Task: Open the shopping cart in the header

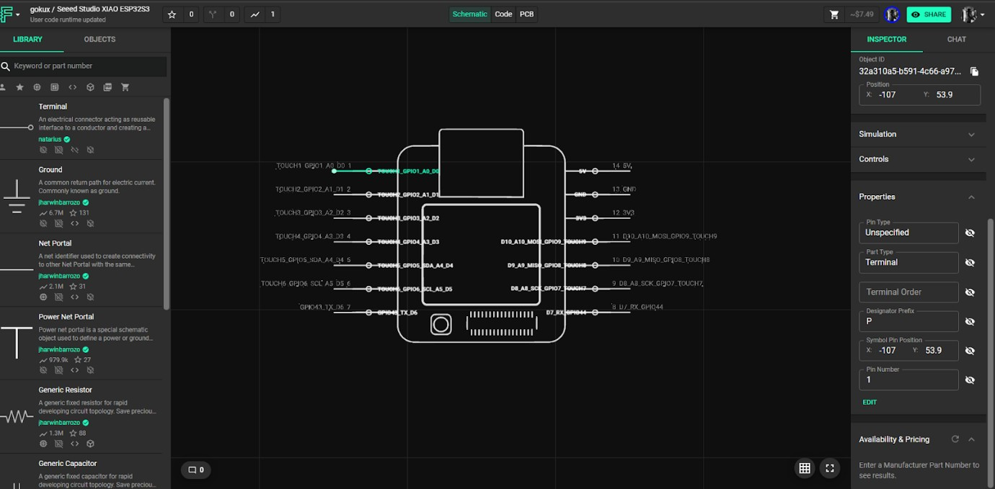Action: click(x=834, y=14)
